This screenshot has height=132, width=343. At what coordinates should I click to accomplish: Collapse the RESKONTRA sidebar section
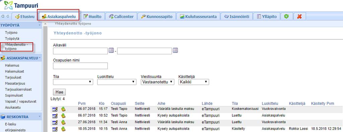click(x=40, y=117)
